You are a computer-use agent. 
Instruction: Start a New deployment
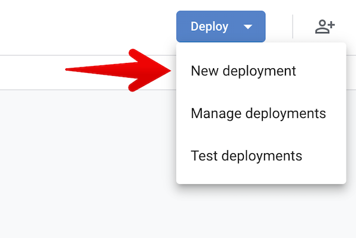pyautogui.click(x=243, y=71)
